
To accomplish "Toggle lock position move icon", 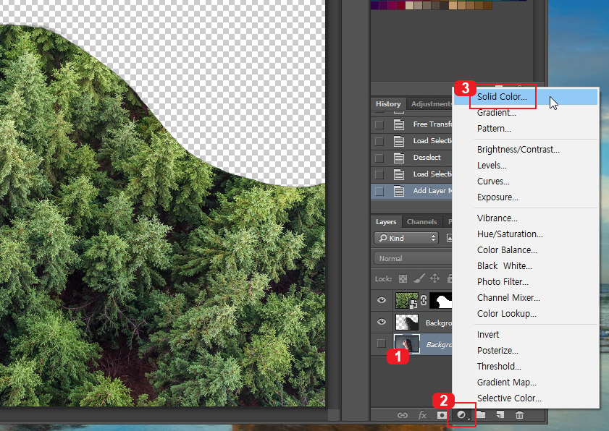I will [x=434, y=278].
